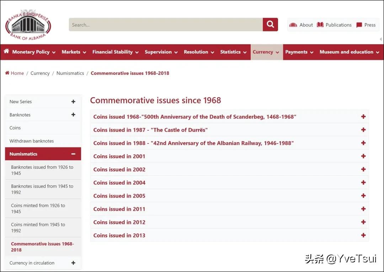Click plus icon for Coins issued in 2002
This screenshot has height=272, width=384.
[x=363, y=169]
